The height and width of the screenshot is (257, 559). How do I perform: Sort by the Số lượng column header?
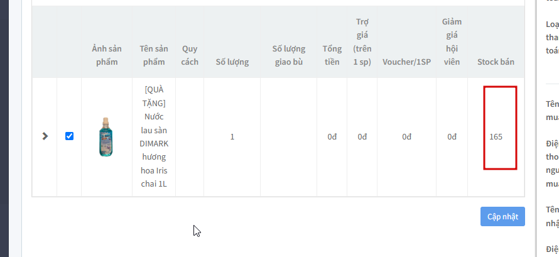click(232, 62)
